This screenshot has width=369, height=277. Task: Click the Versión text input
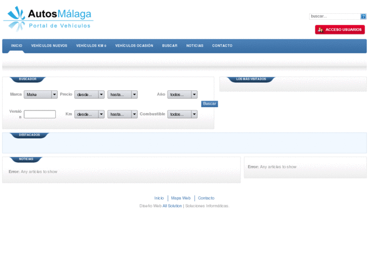point(40,114)
